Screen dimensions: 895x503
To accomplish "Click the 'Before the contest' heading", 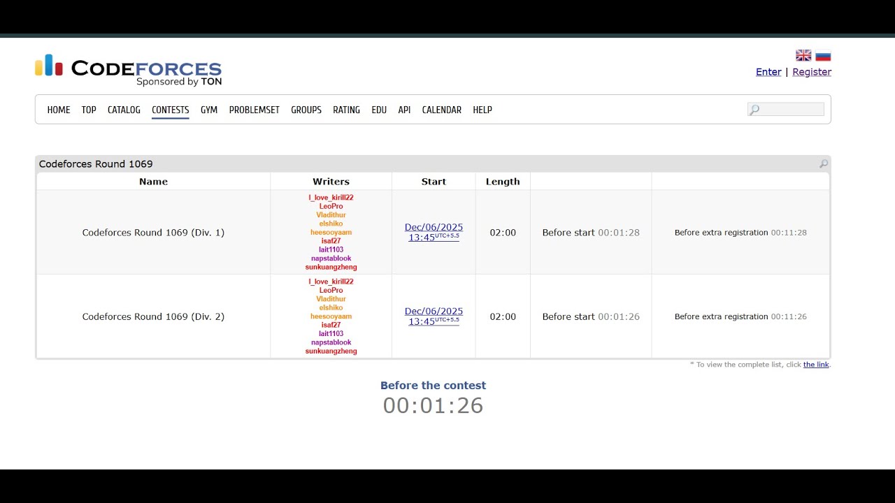I will pos(433,386).
